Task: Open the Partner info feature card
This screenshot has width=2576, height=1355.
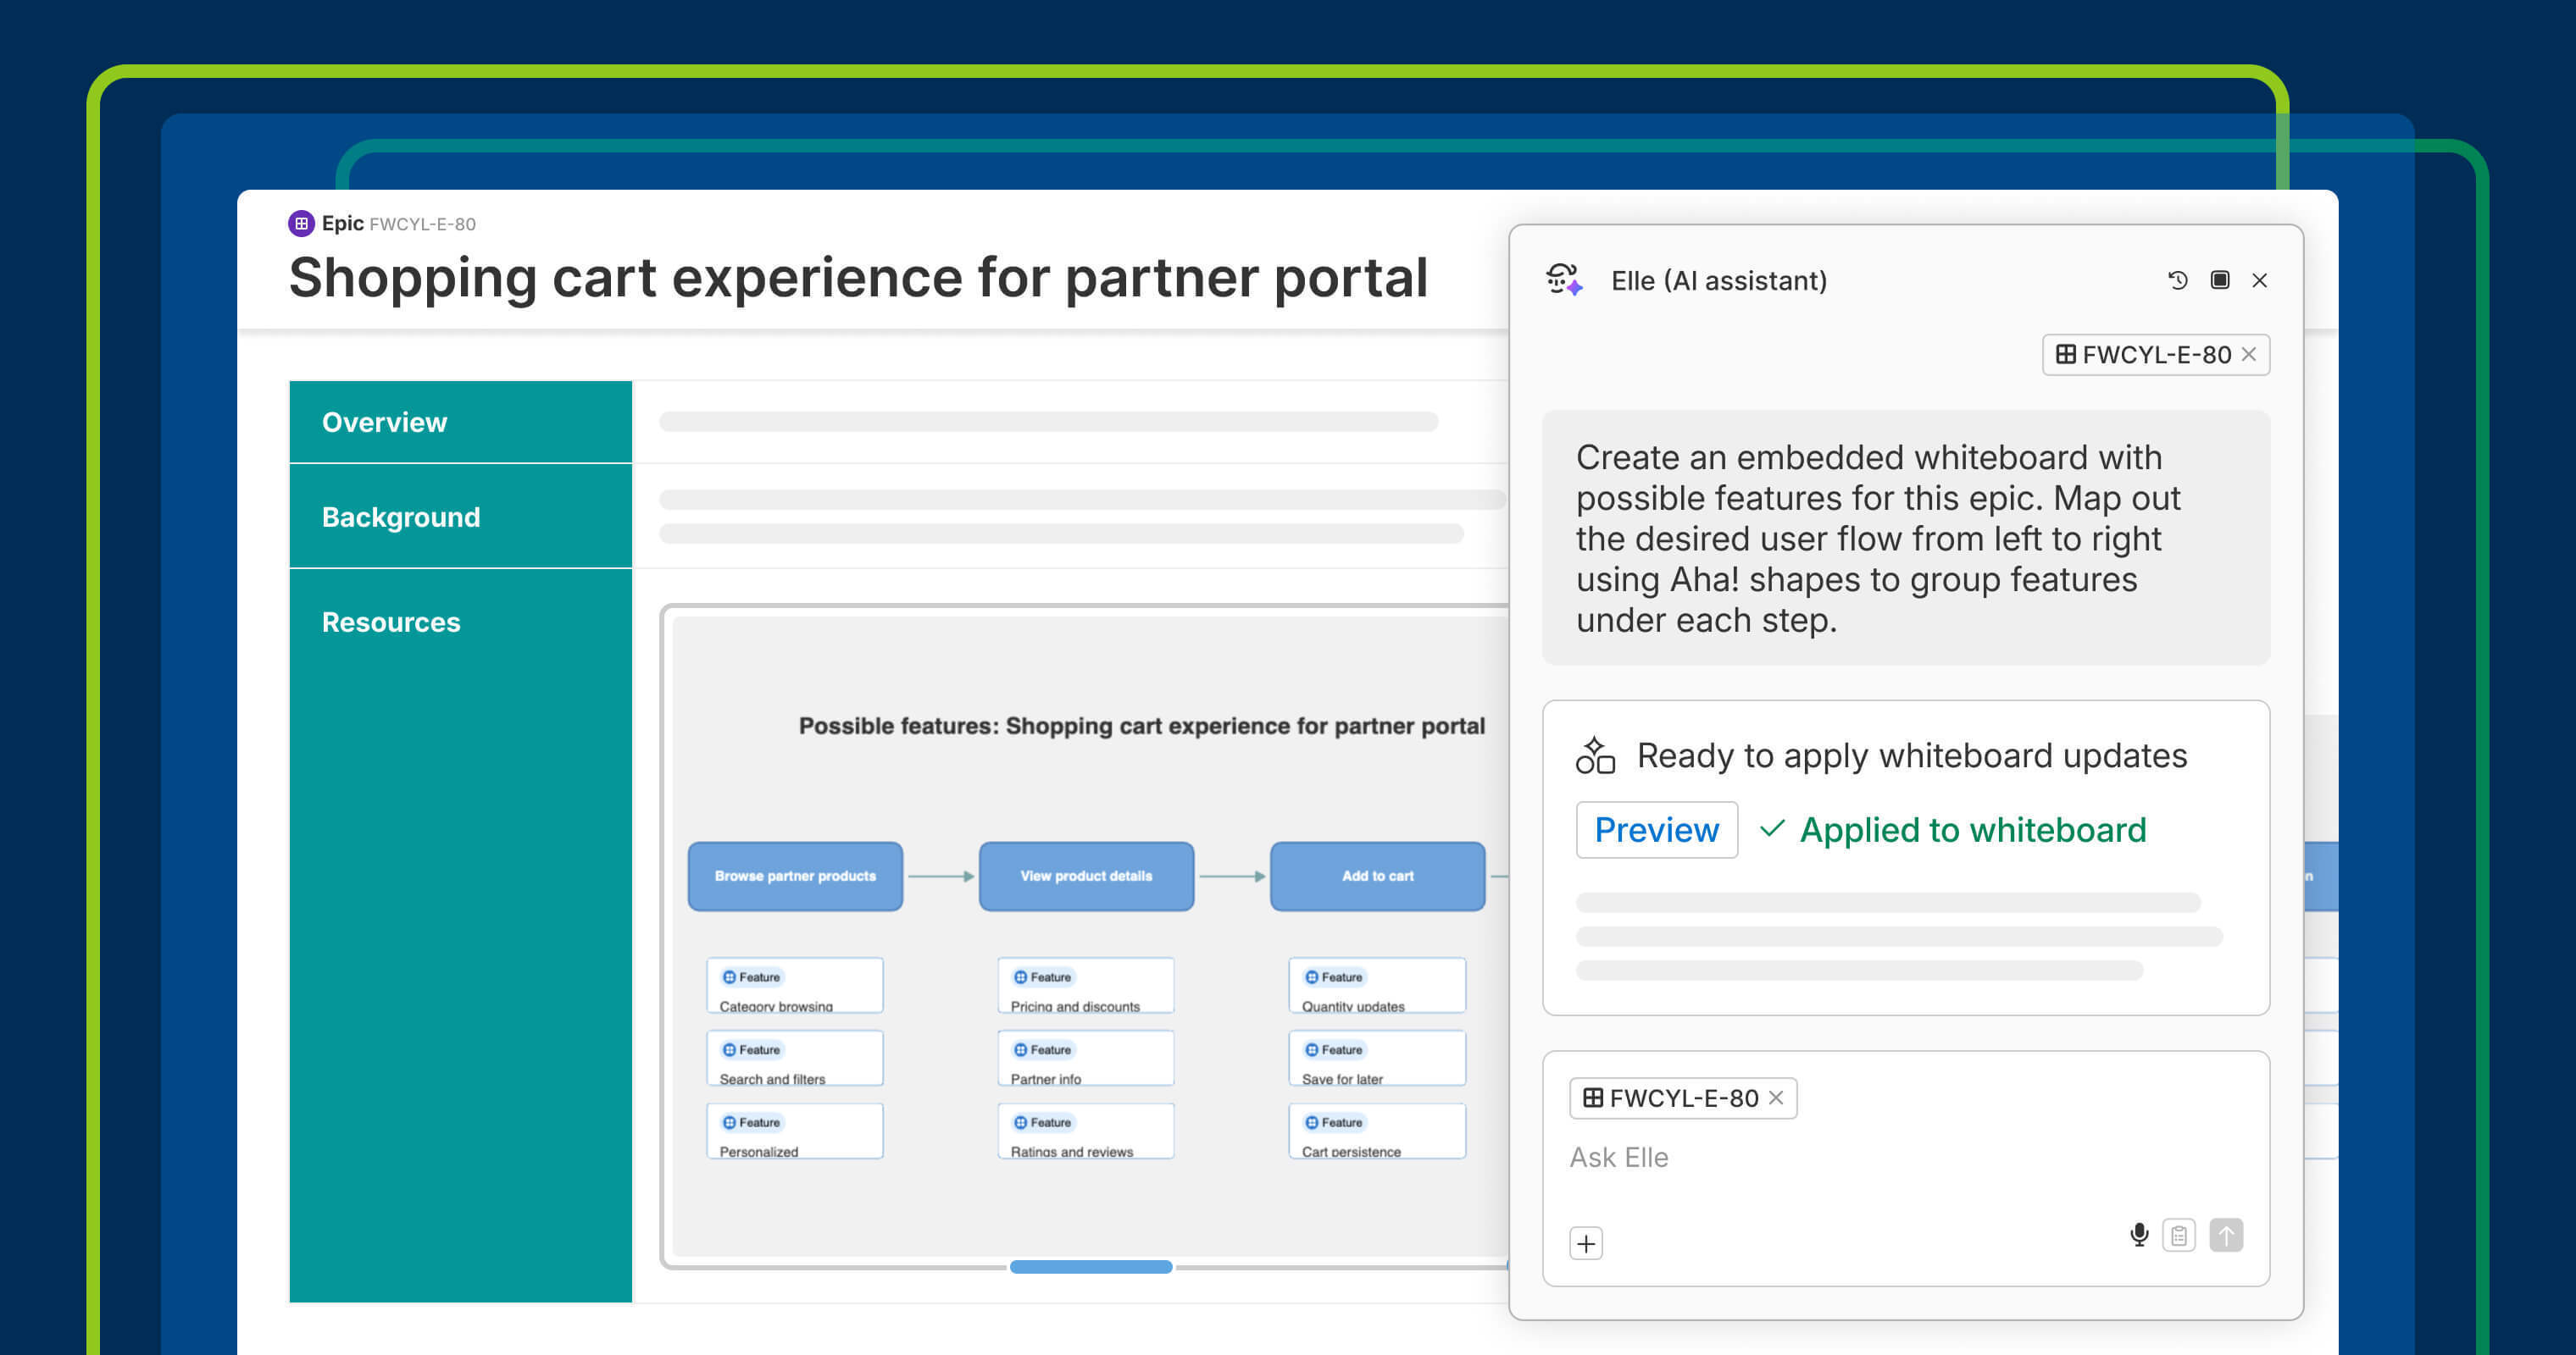Action: [1086, 1059]
